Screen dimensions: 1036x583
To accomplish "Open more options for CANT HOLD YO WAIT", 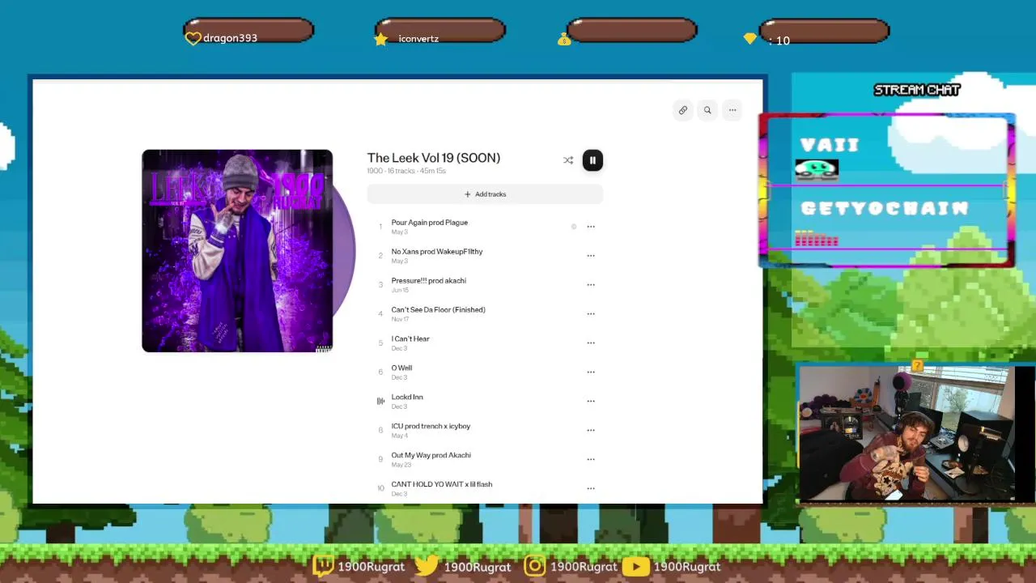I will coord(591,489).
